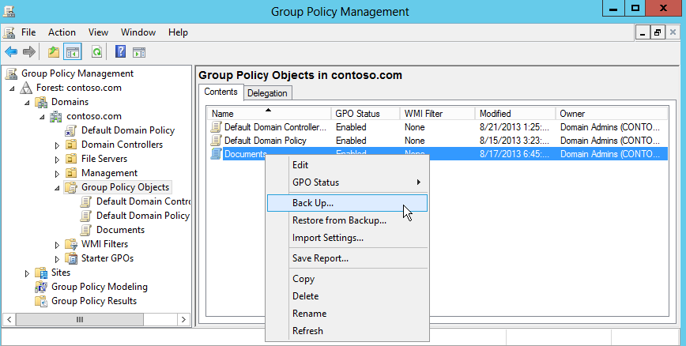Minimize the inner MMC child window
This screenshot has height=346, width=686.
pos(643,32)
